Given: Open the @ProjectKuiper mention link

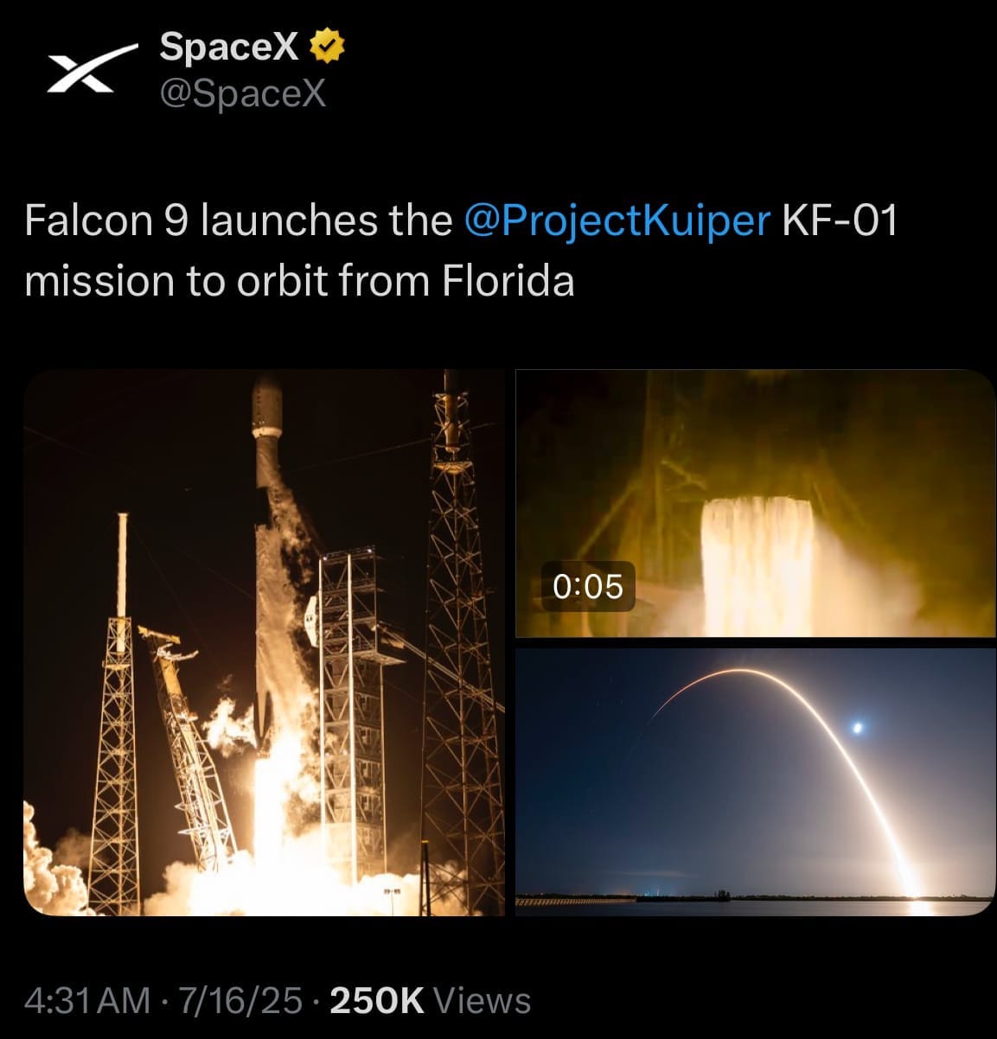Looking at the screenshot, I should click(x=617, y=221).
